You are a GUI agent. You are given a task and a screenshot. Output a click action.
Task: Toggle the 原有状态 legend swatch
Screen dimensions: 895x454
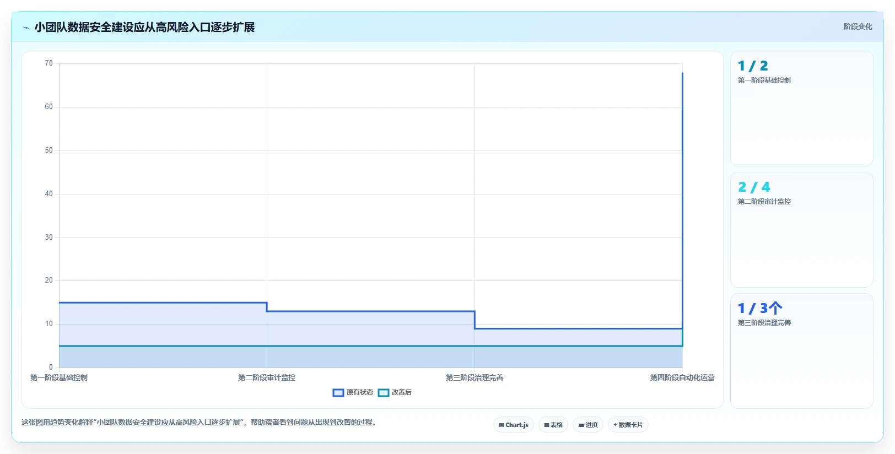[x=338, y=393]
